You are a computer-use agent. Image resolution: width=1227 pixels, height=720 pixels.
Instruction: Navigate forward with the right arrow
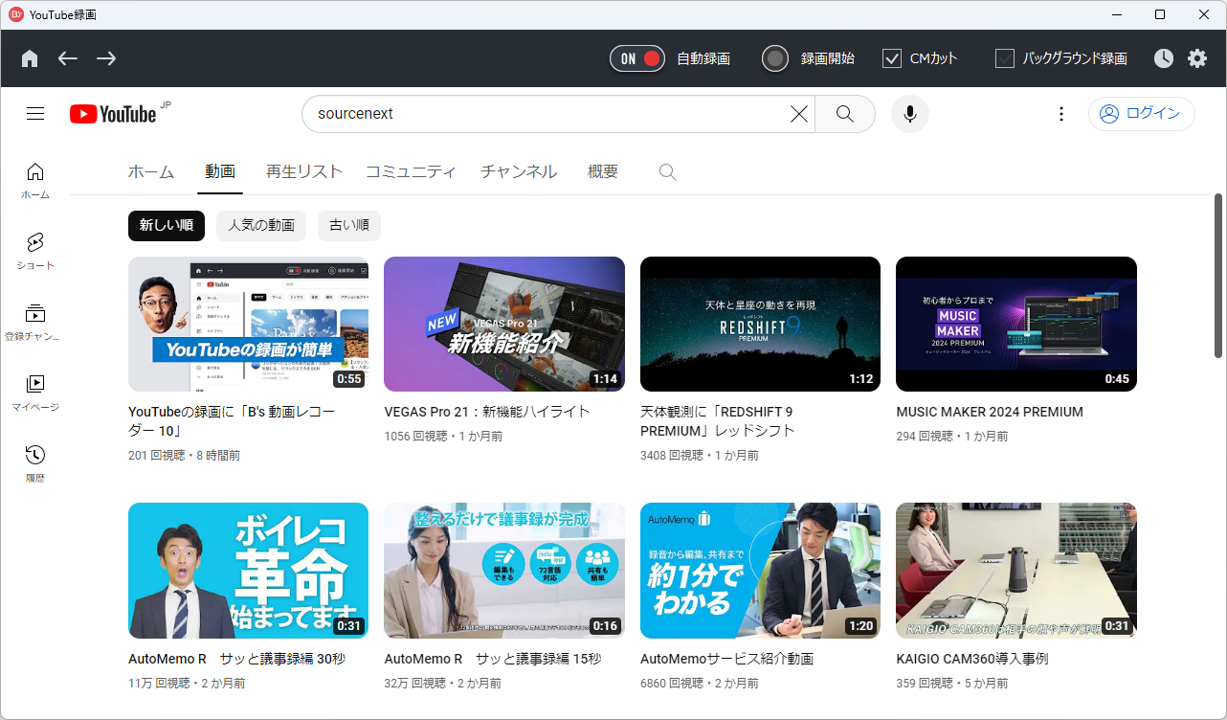coord(106,58)
